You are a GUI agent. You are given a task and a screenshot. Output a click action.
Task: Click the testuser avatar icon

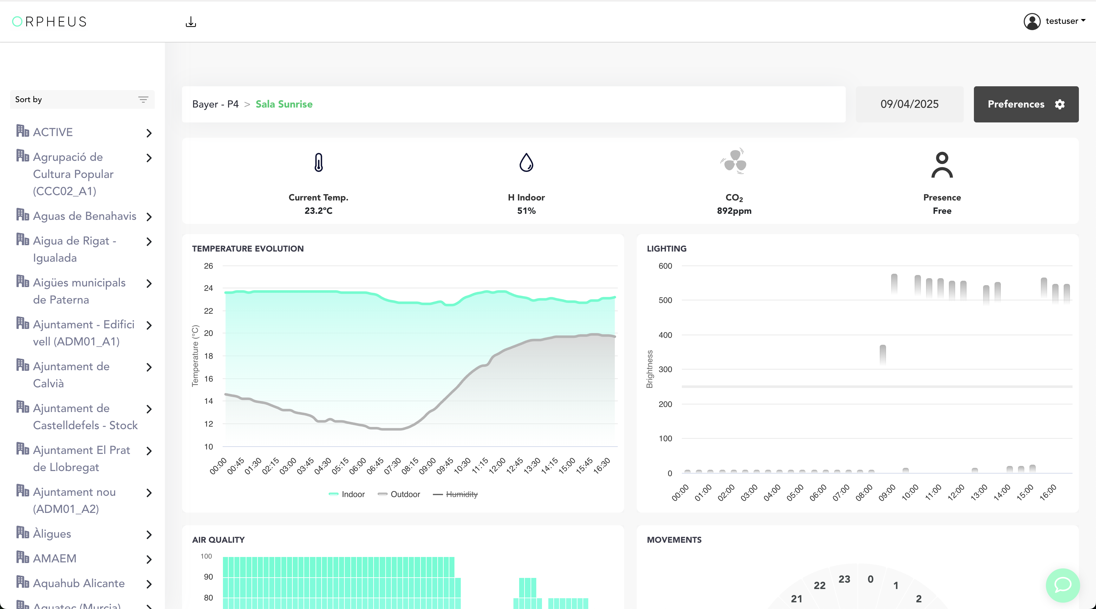[1032, 21]
